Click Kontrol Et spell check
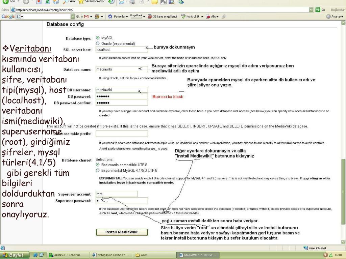346x259 pixels. [x=191, y=17]
